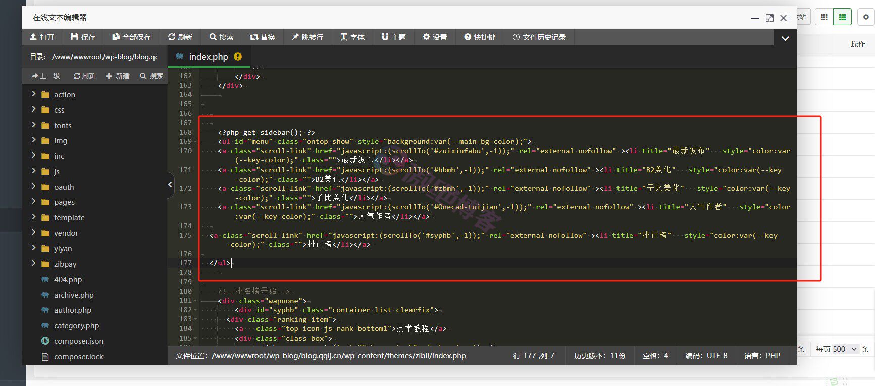Open the 404.php file
This screenshot has width=875, height=386.
[68, 279]
